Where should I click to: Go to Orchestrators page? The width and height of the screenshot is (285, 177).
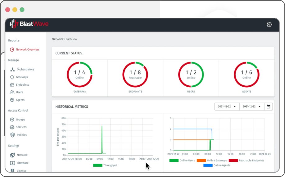point(25,70)
